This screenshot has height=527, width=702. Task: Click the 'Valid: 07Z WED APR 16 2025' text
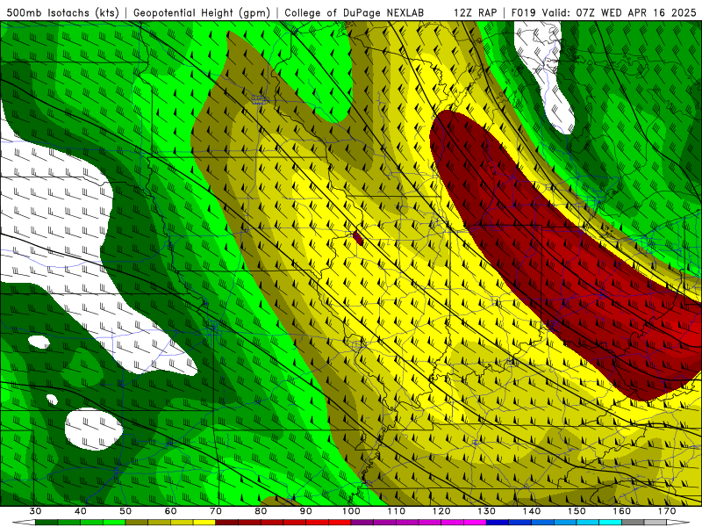(620, 12)
